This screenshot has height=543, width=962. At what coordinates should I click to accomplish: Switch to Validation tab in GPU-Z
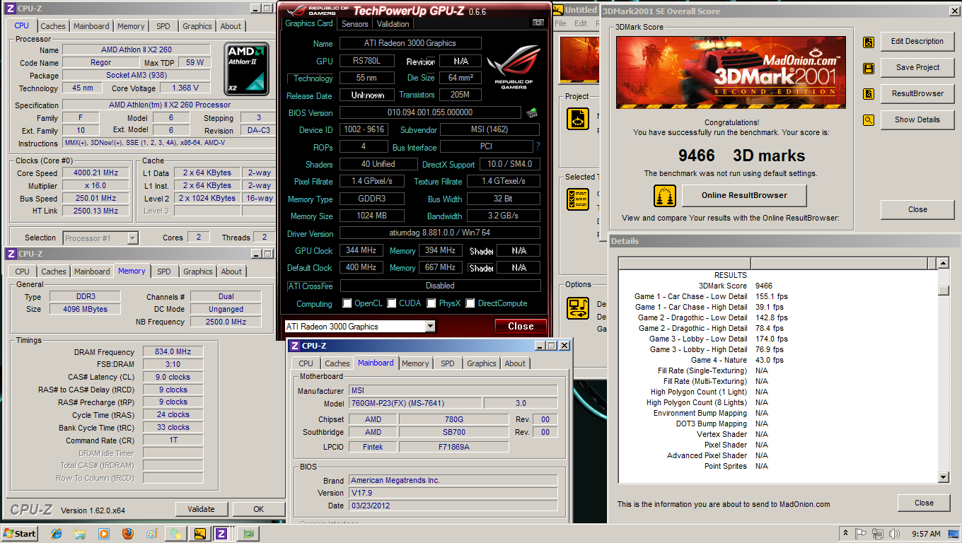click(x=393, y=24)
